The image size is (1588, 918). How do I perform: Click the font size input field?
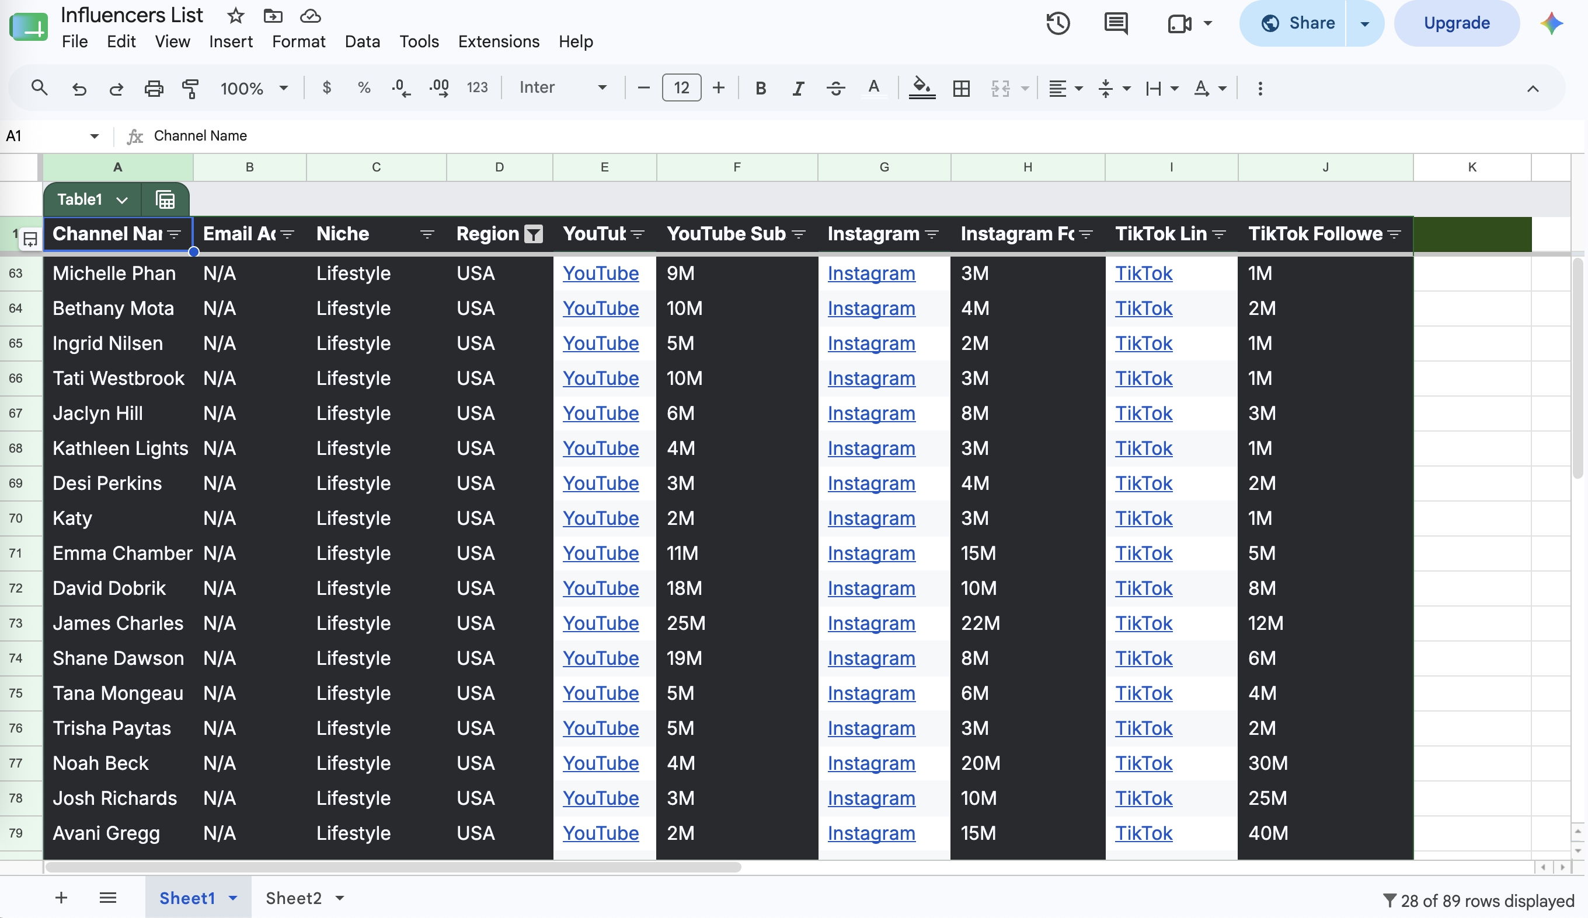(681, 87)
